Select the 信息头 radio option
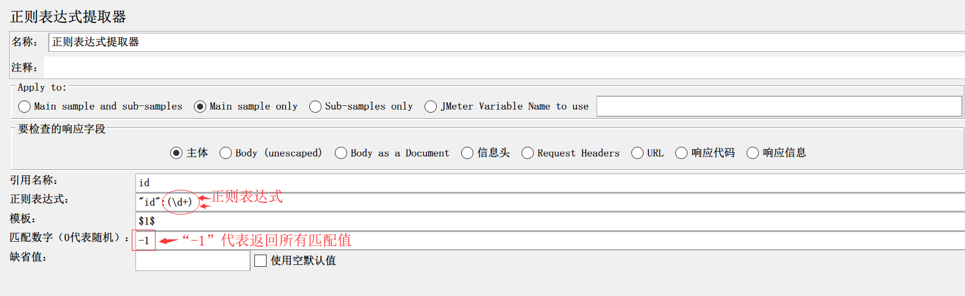The width and height of the screenshot is (965, 296). pyautogui.click(x=467, y=153)
